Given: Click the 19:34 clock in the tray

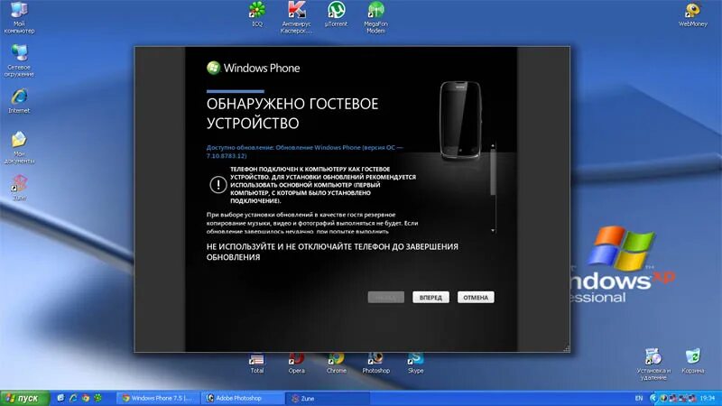Looking at the screenshot, I should pyautogui.click(x=708, y=398).
